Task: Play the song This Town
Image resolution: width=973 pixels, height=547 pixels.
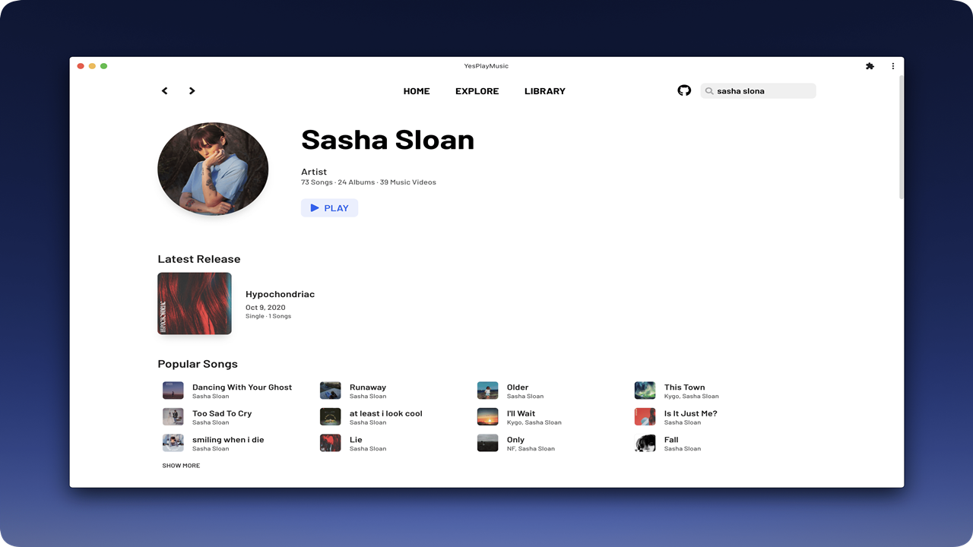Action: point(684,387)
